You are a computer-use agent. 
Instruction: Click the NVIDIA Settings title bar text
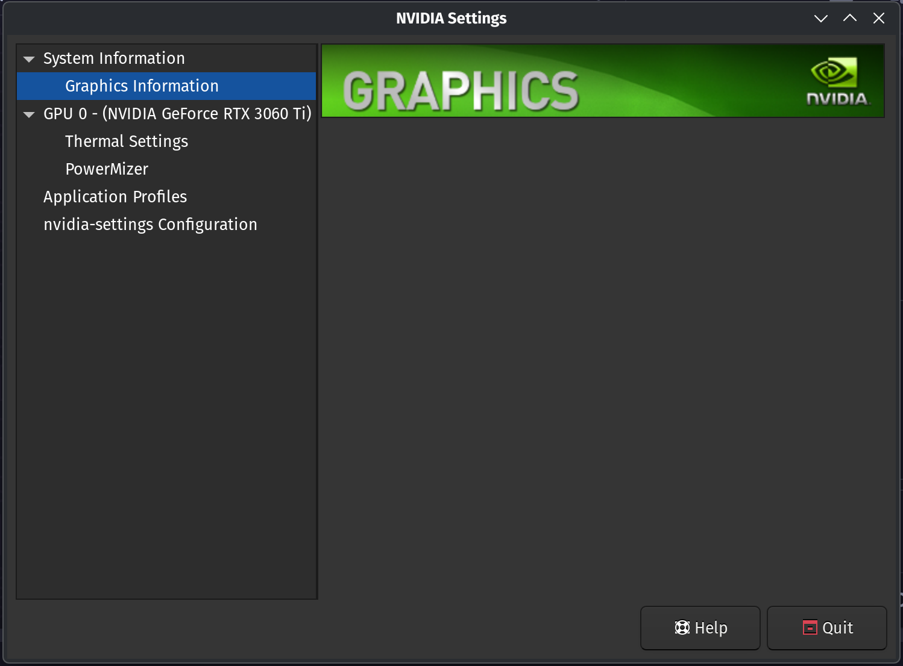click(451, 18)
